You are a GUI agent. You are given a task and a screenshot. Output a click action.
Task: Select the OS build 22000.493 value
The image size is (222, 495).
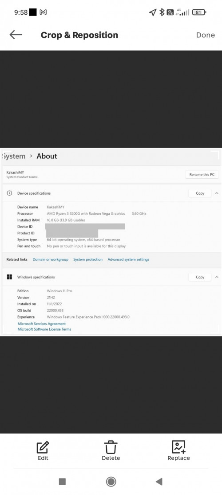tap(55, 311)
